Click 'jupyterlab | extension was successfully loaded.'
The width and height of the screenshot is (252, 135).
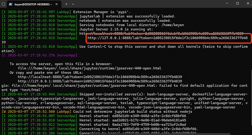(127, 16)
